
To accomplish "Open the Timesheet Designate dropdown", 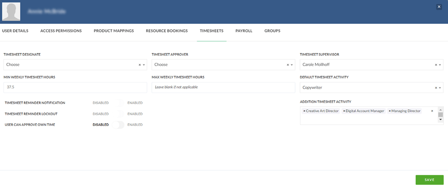I will (75, 65).
